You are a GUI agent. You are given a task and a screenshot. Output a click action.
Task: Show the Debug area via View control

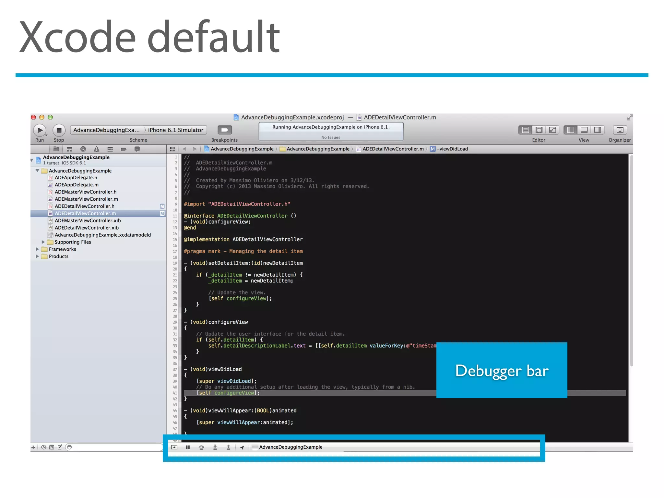[x=584, y=130]
